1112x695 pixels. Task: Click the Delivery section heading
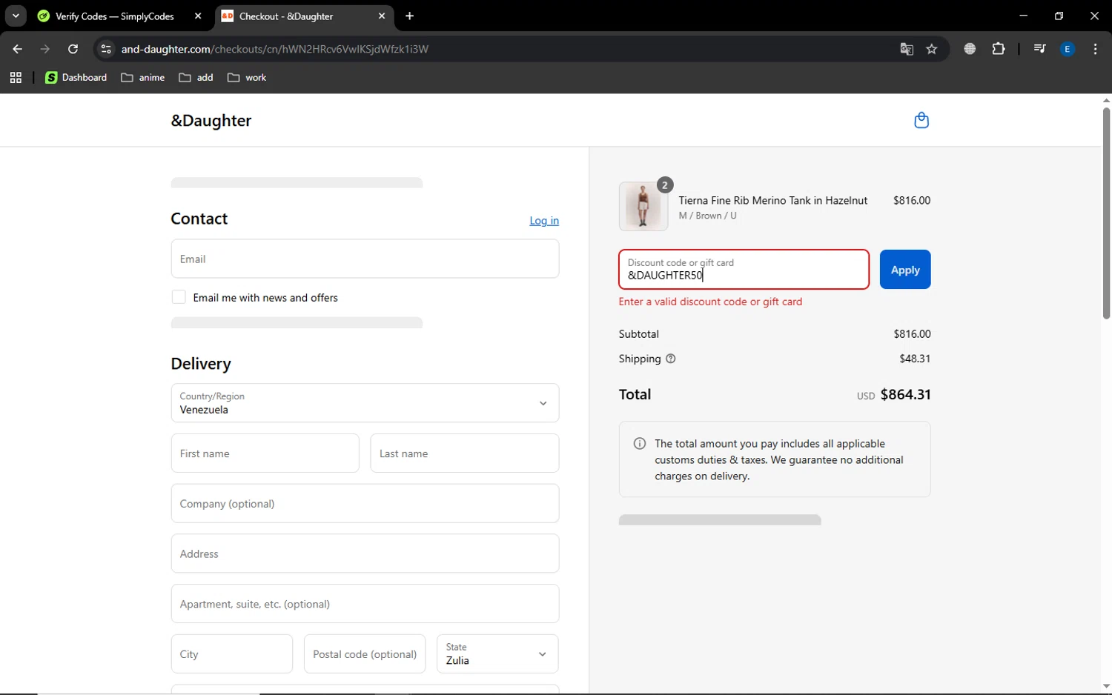coord(201,364)
